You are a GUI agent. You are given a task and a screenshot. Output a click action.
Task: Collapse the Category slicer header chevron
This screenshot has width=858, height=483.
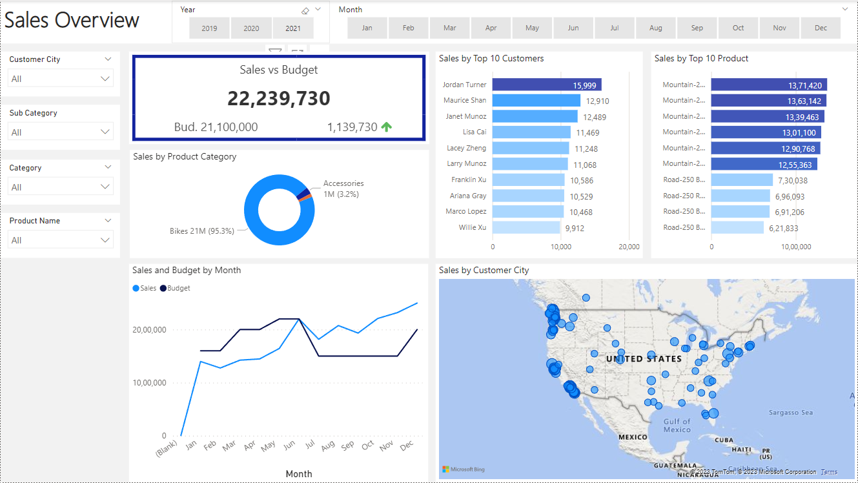tap(108, 167)
